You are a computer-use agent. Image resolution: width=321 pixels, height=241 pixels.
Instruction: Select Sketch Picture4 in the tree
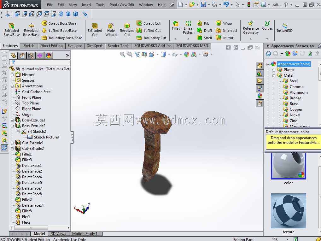[x=47, y=137]
